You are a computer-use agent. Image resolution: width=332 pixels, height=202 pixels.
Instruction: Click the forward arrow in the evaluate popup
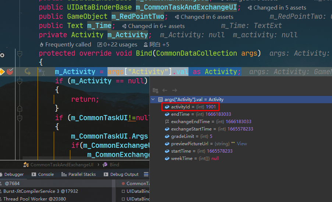click(174, 90)
